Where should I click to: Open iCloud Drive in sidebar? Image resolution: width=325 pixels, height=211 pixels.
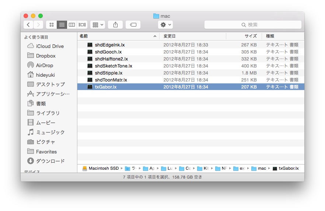tap(49, 46)
